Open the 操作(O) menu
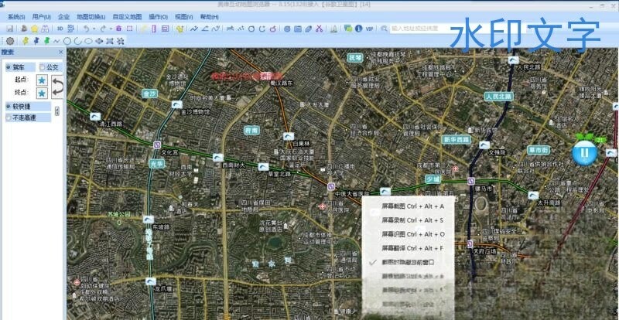 (159, 17)
